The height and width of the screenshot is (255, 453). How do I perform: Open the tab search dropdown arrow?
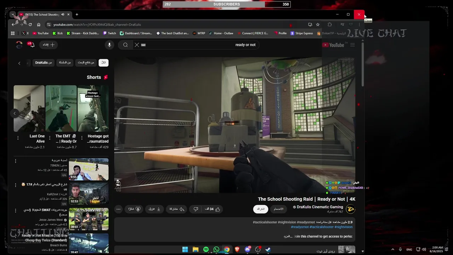(x=13, y=15)
